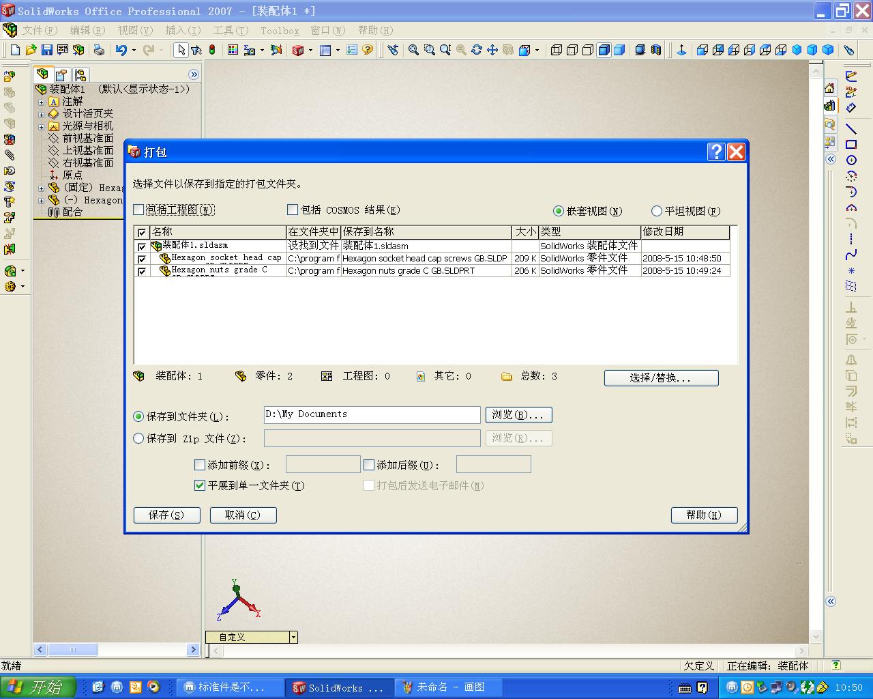Screen dimensions: 873x699
Task: Expand the 光源与相机 tree node
Action: [x=41, y=126]
